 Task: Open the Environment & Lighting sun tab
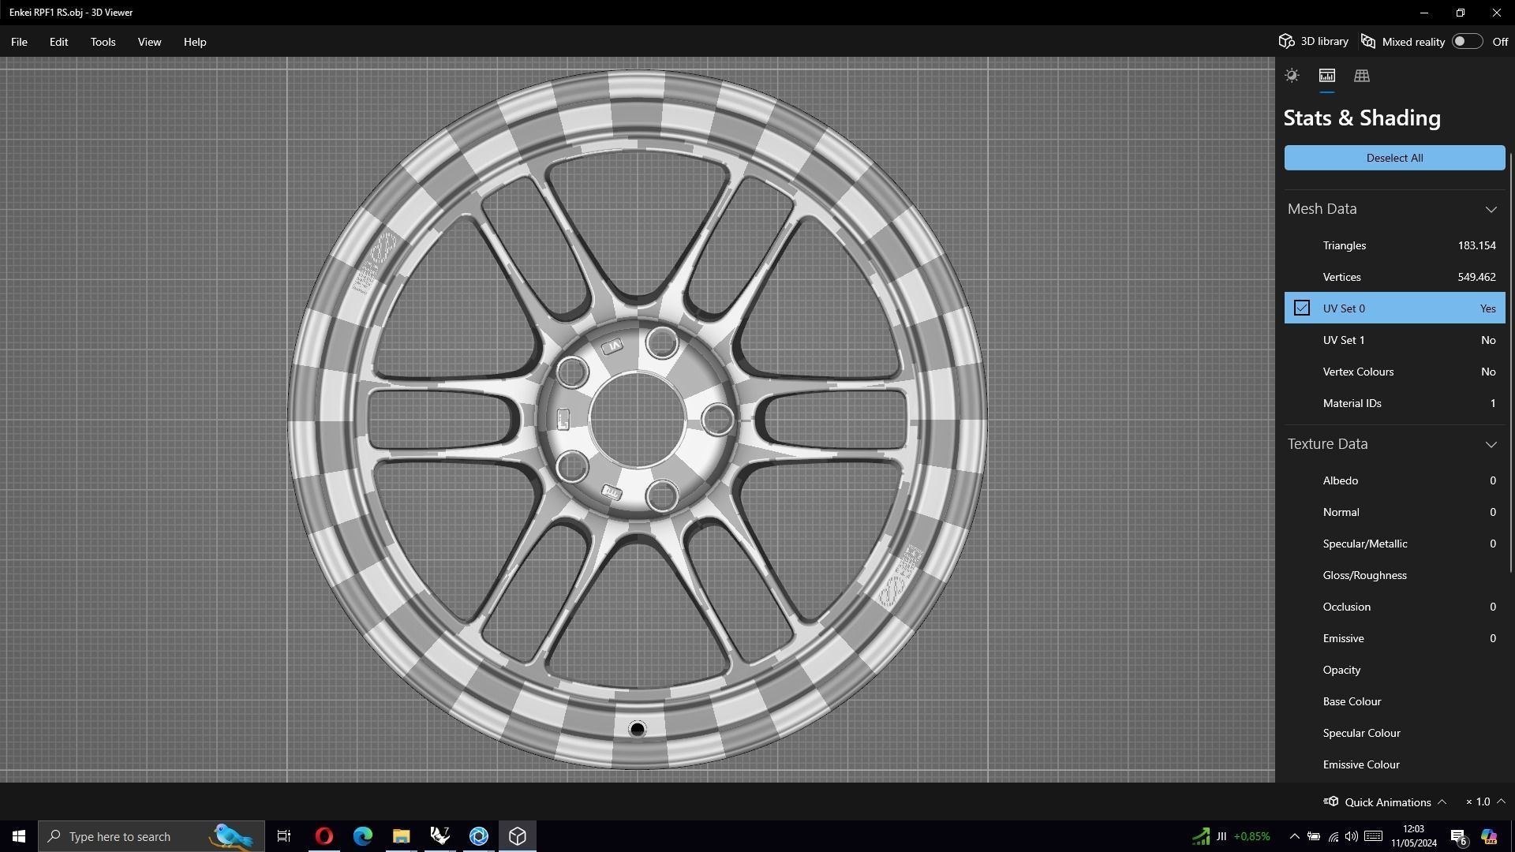[x=1292, y=76]
